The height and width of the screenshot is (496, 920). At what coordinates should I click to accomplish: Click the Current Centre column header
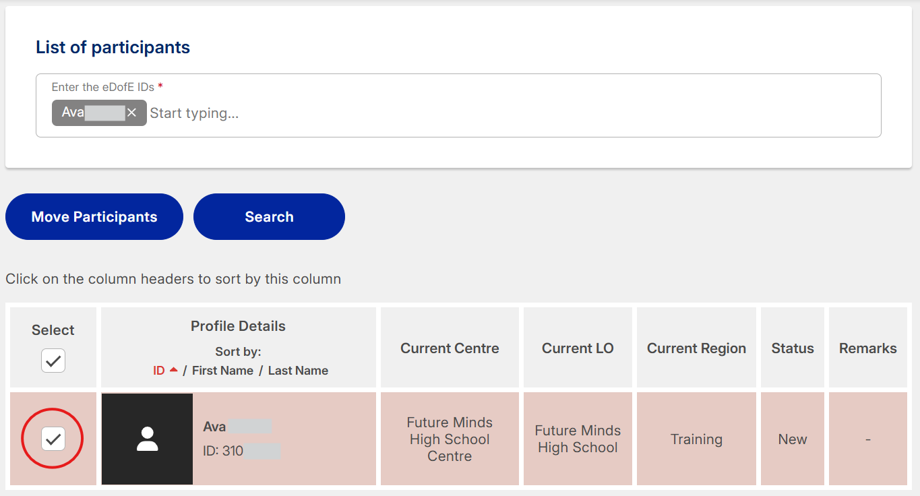point(450,348)
